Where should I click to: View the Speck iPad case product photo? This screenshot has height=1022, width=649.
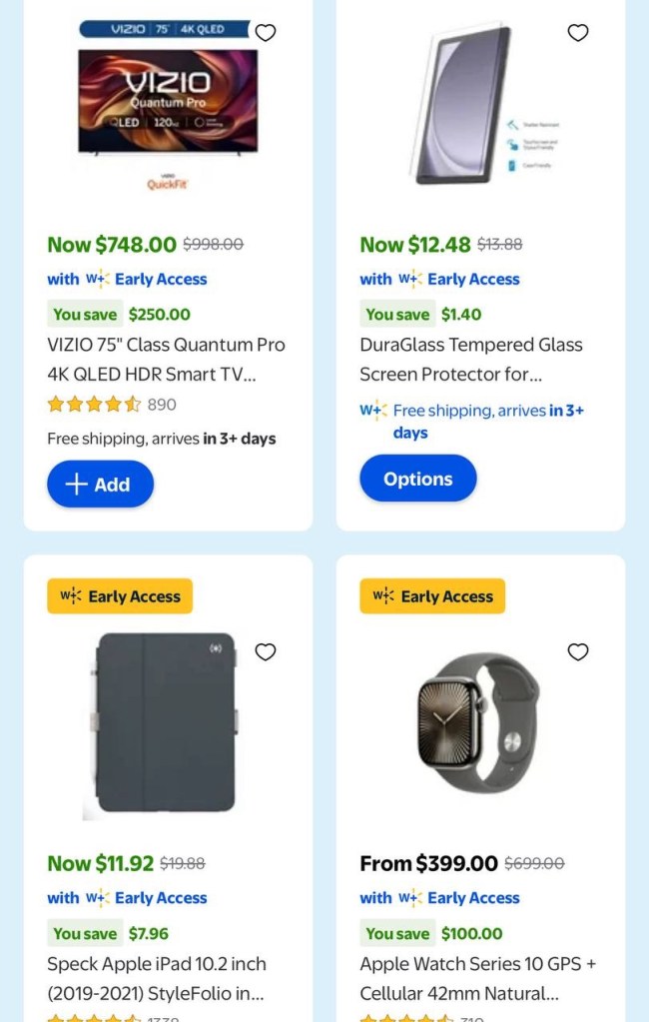pyautogui.click(x=166, y=721)
